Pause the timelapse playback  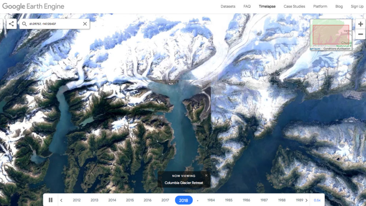pyautogui.click(x=50, y=200)
